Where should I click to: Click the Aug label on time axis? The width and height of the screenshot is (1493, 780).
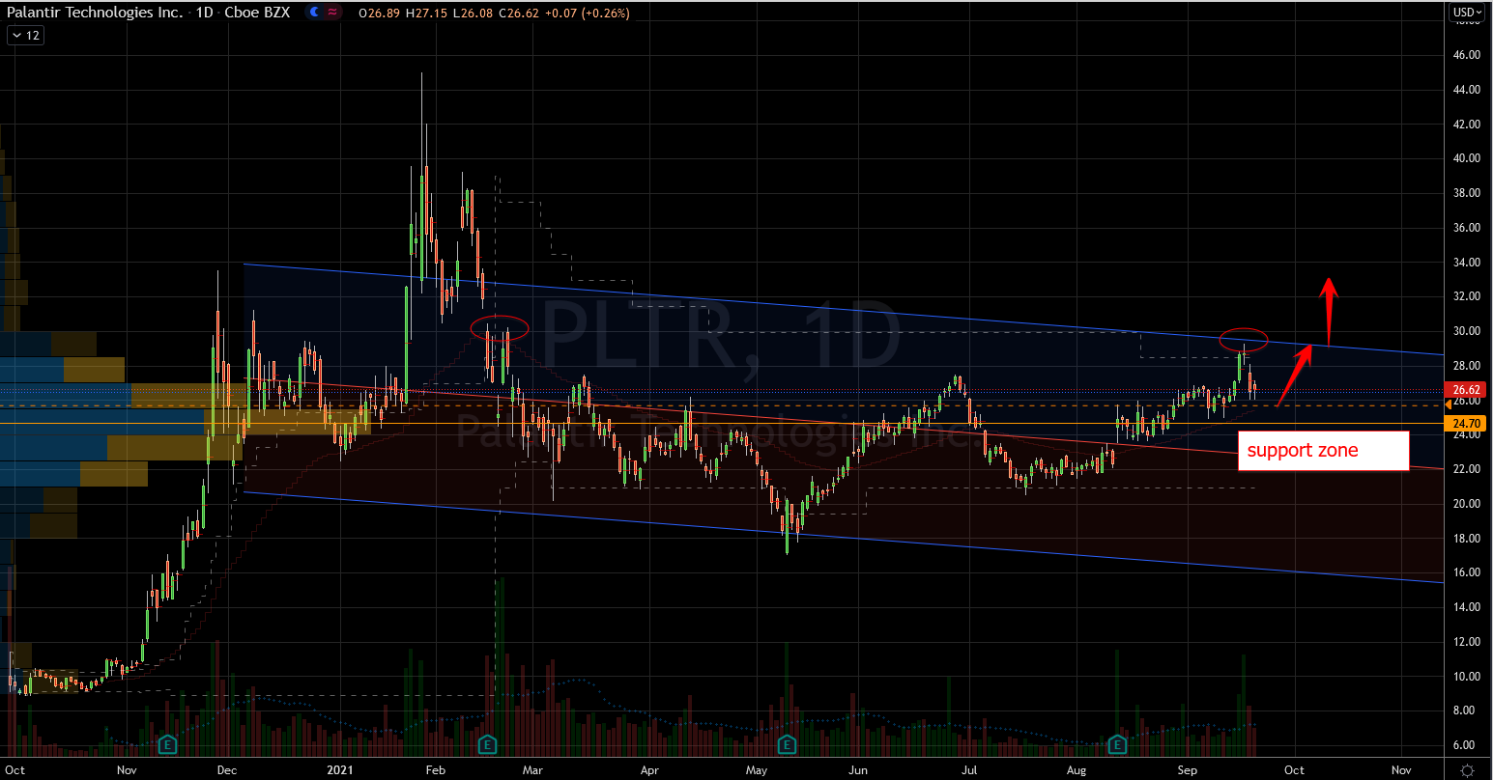click(x=1077, y=770)
